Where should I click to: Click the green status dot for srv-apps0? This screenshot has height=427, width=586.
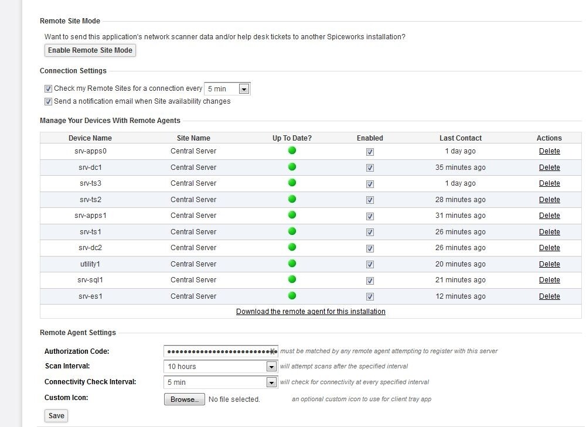pyautogui.click(x=291, y=151)
